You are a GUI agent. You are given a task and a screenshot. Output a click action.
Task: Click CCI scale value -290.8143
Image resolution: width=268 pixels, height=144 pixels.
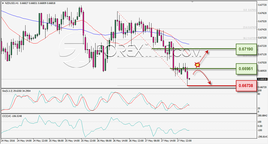(x=262, y=137)
